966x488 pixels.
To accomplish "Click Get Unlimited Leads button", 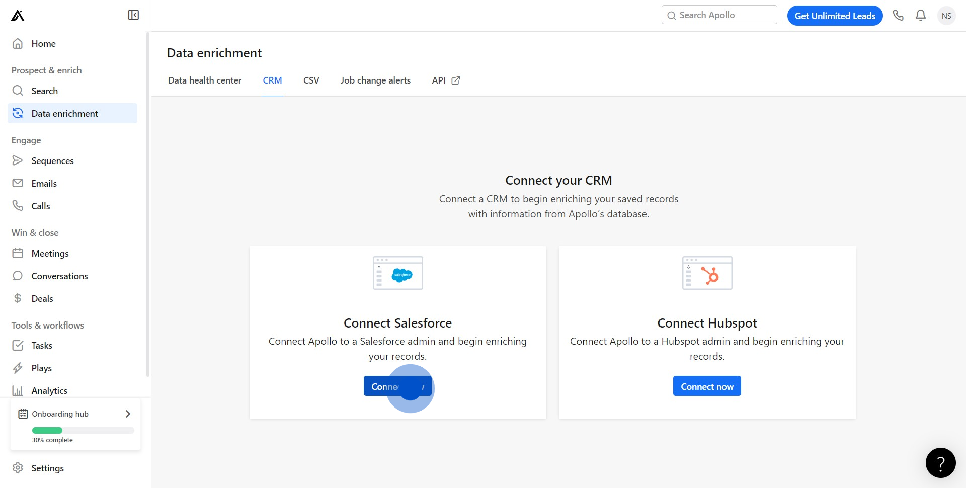I will coord(835,16).
